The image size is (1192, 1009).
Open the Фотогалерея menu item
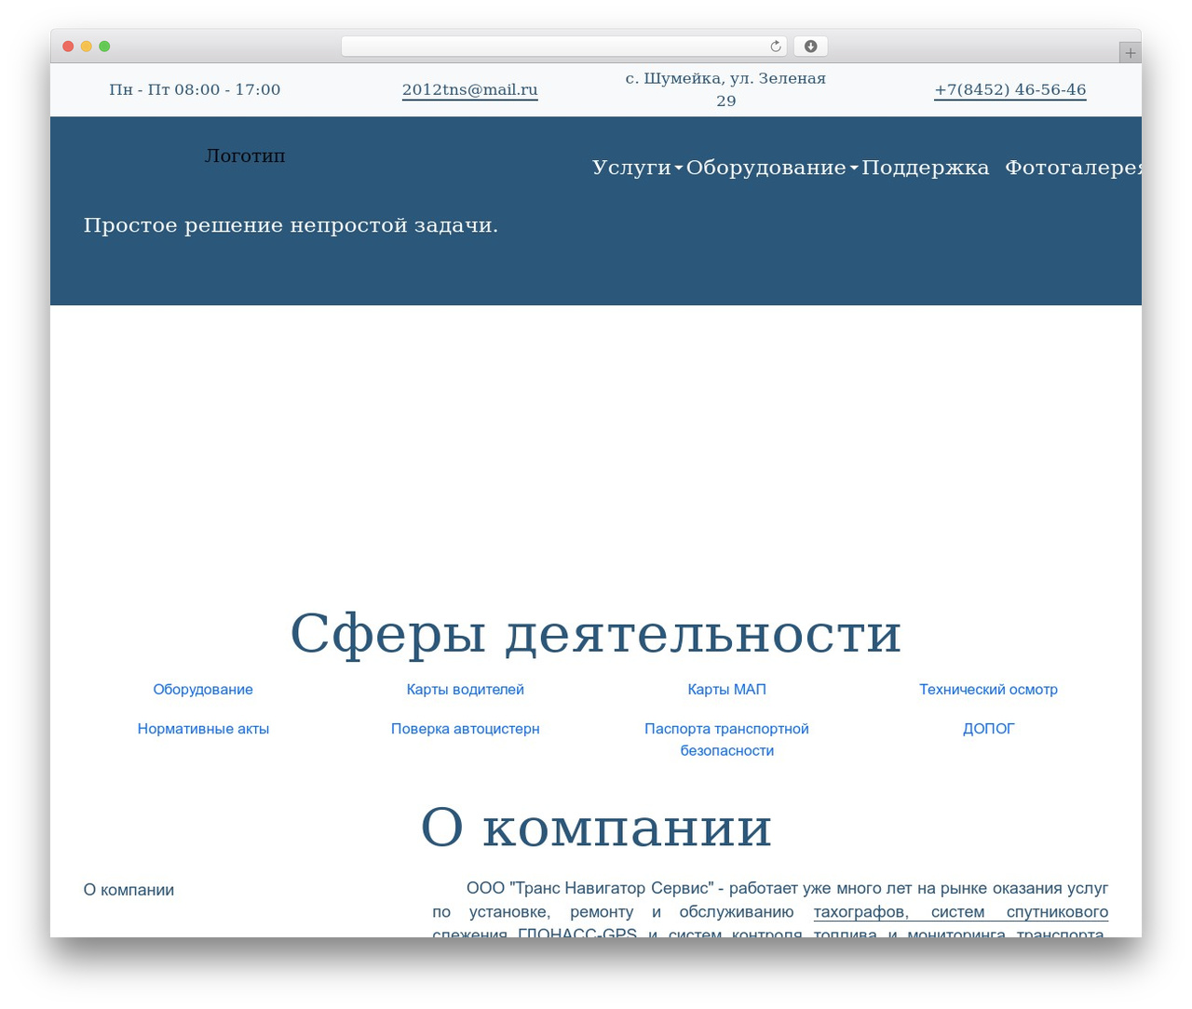(x=1073, y=168)
